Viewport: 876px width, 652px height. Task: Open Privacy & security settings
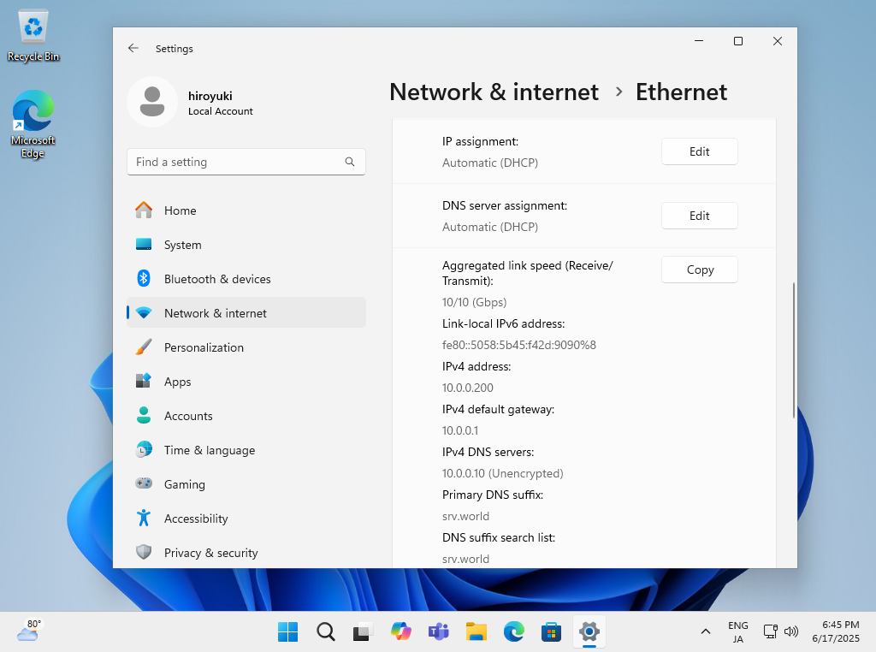tap(210, 553)
